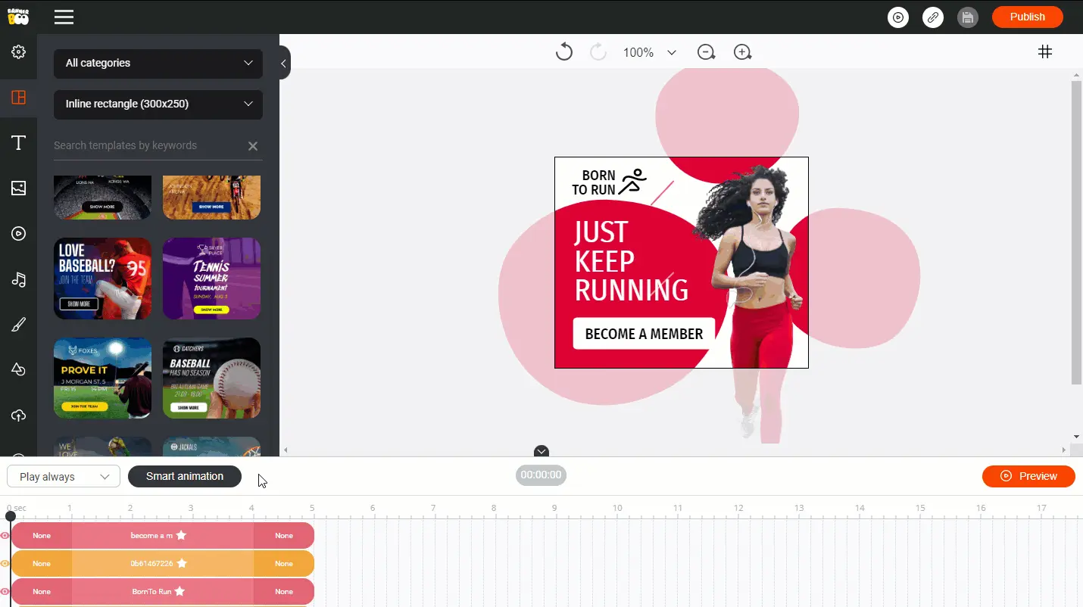Open the Images panel icon

pyautogui.click(x=18, y=188)
